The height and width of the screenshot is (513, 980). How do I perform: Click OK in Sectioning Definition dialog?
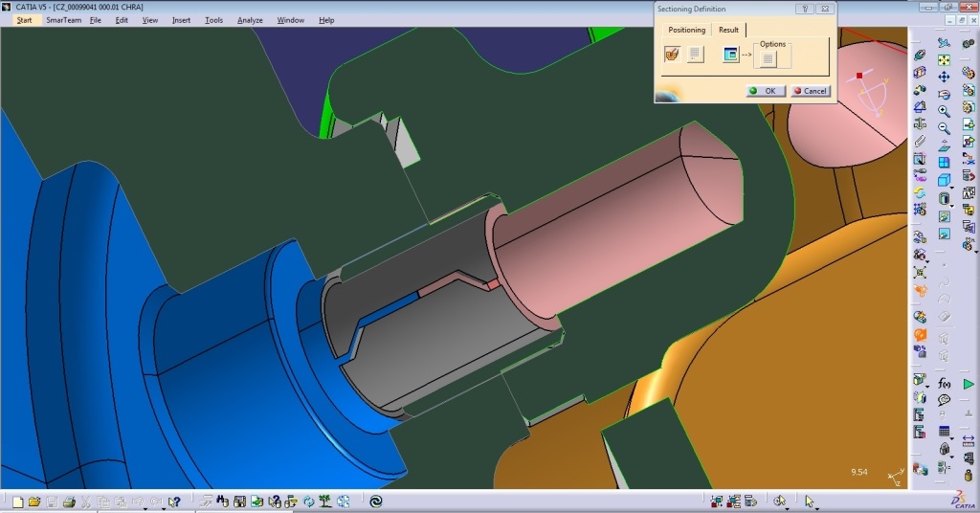[x=765, y=91]
